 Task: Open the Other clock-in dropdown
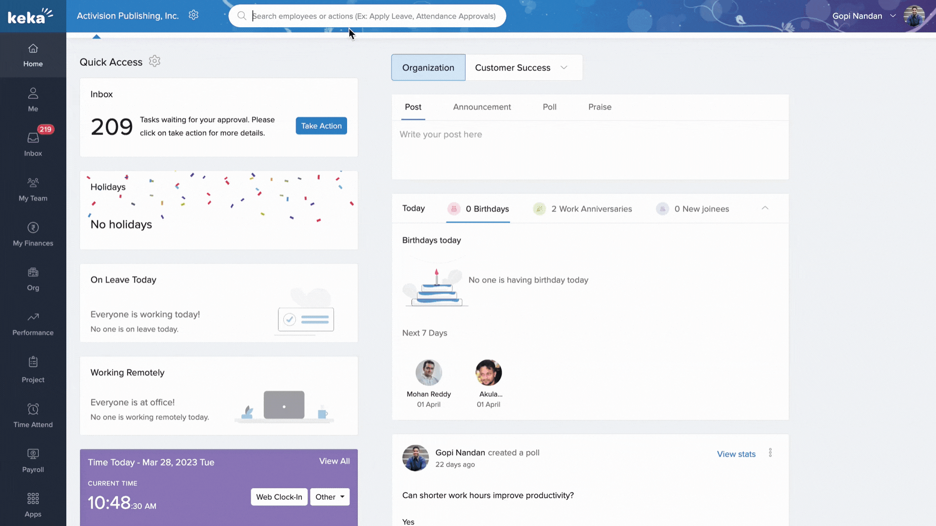tap(330, 497)
